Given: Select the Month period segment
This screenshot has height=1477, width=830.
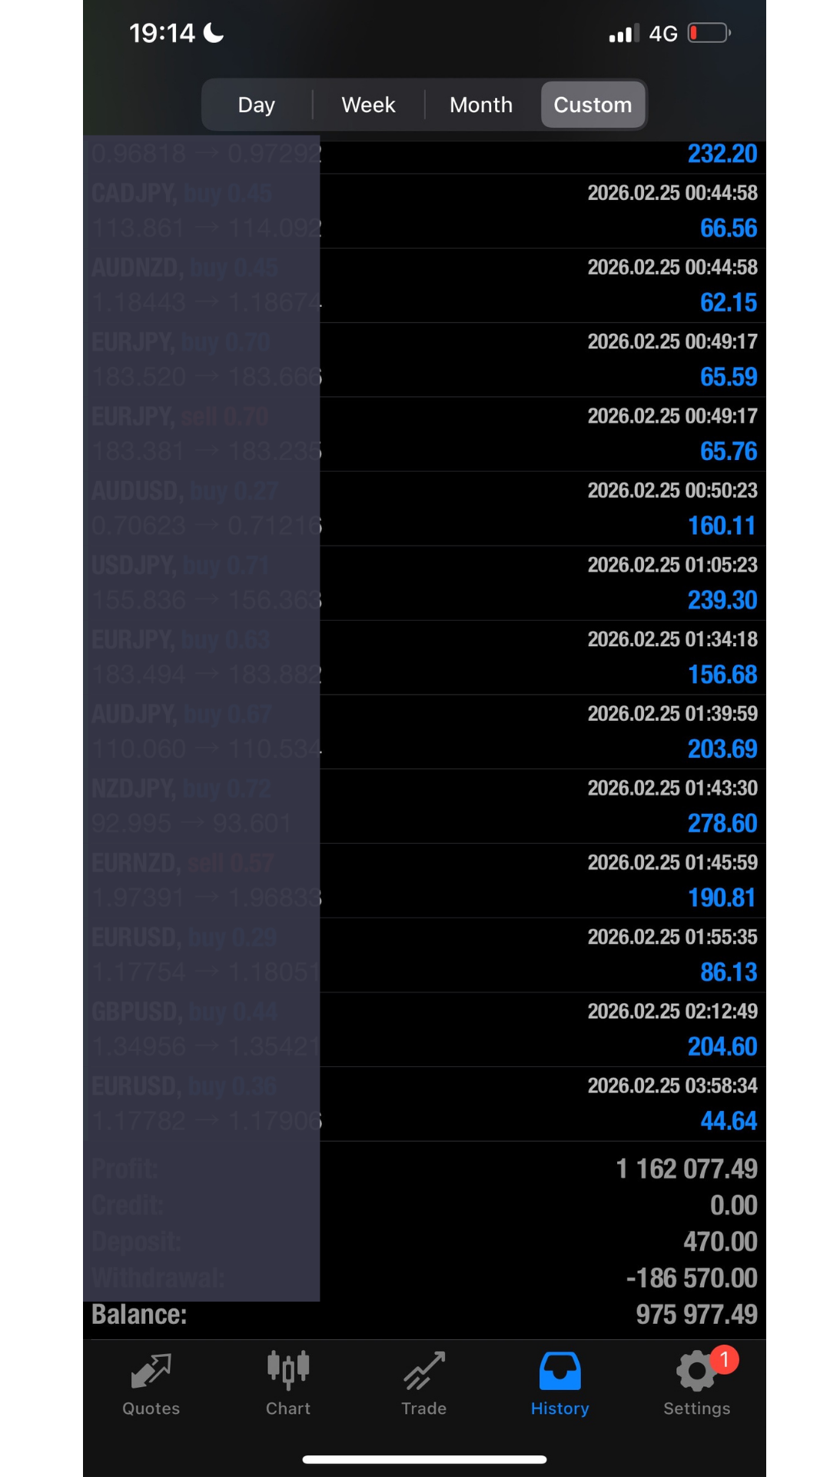Looking at the screenshot, I should click(481, 105).
